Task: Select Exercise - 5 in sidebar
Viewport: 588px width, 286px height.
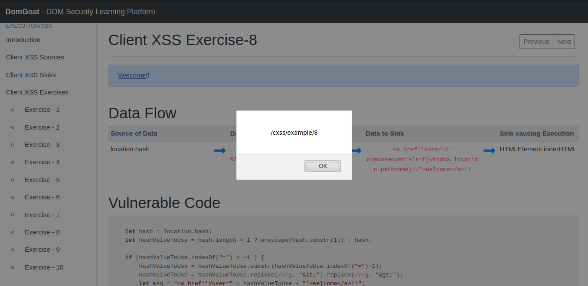Action: point(42,180)
